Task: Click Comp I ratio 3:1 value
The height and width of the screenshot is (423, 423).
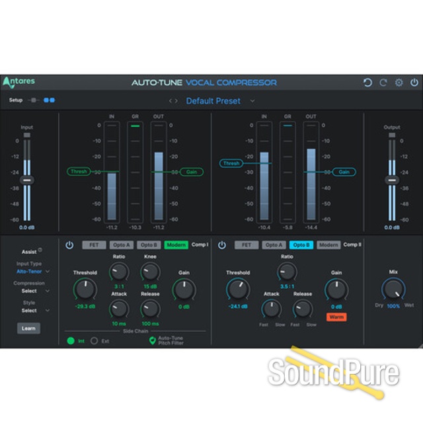Action: pos(119,286)
